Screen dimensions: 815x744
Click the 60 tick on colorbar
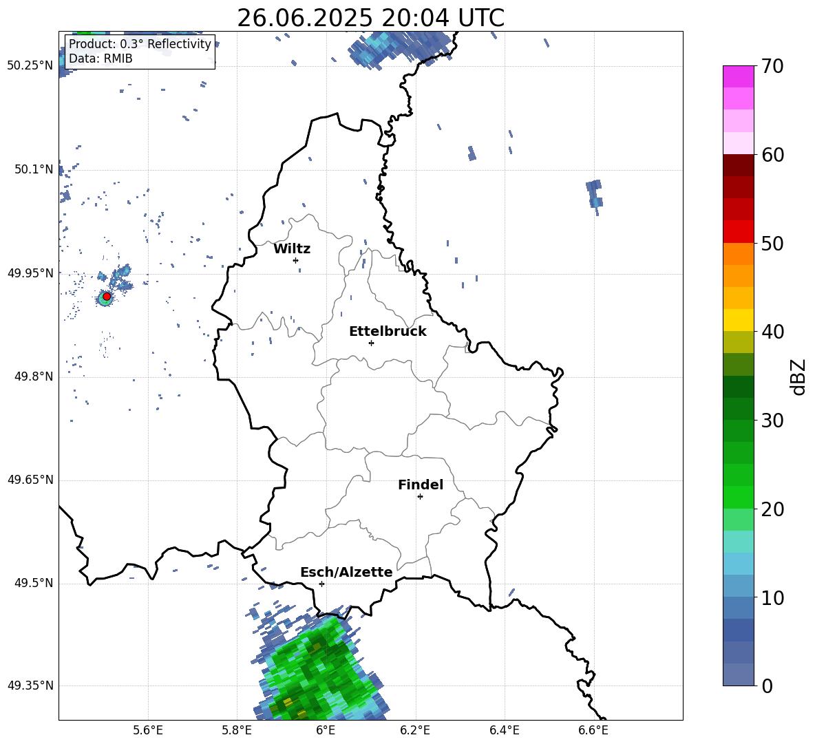click(x=772, y=155)
